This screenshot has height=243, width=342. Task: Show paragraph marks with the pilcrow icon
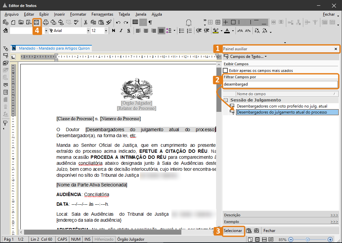150,22
